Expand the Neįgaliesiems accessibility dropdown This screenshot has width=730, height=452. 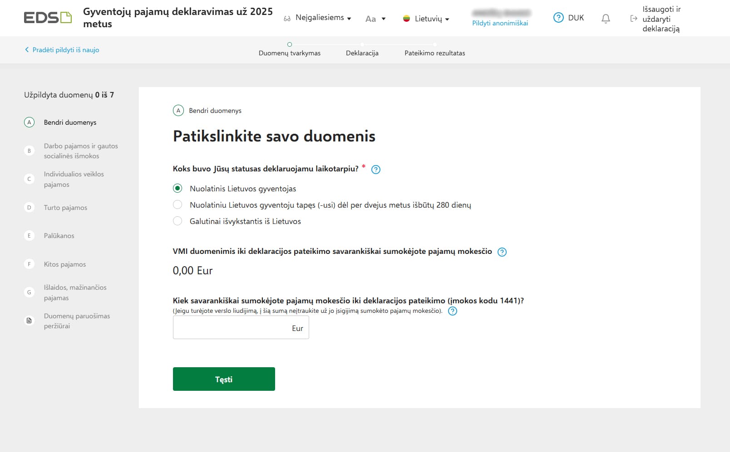coord(318,18)
